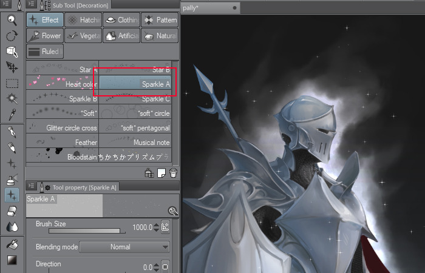Click the Direction 0.0 value field
425x273 pixels.
148,267
